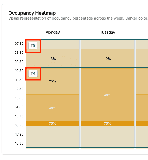
Task: Select Monday 25% occupancy block
Action: coord(53,81)
